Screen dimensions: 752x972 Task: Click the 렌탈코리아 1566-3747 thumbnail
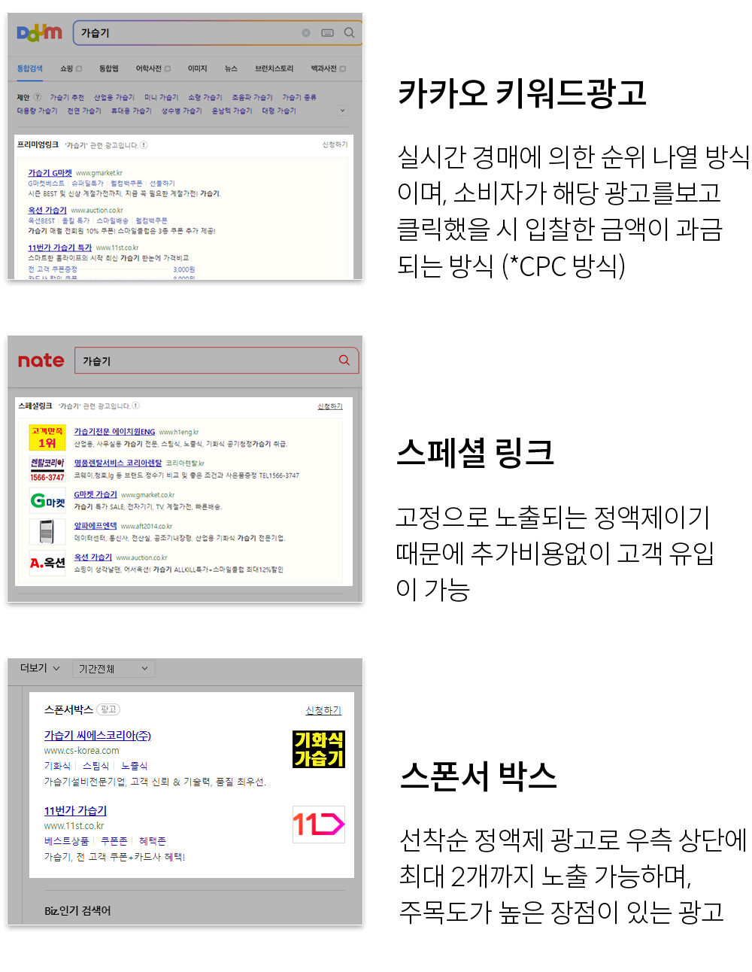(47, 469)
